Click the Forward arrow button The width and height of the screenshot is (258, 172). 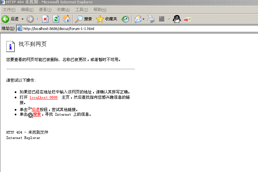(30, 19)
